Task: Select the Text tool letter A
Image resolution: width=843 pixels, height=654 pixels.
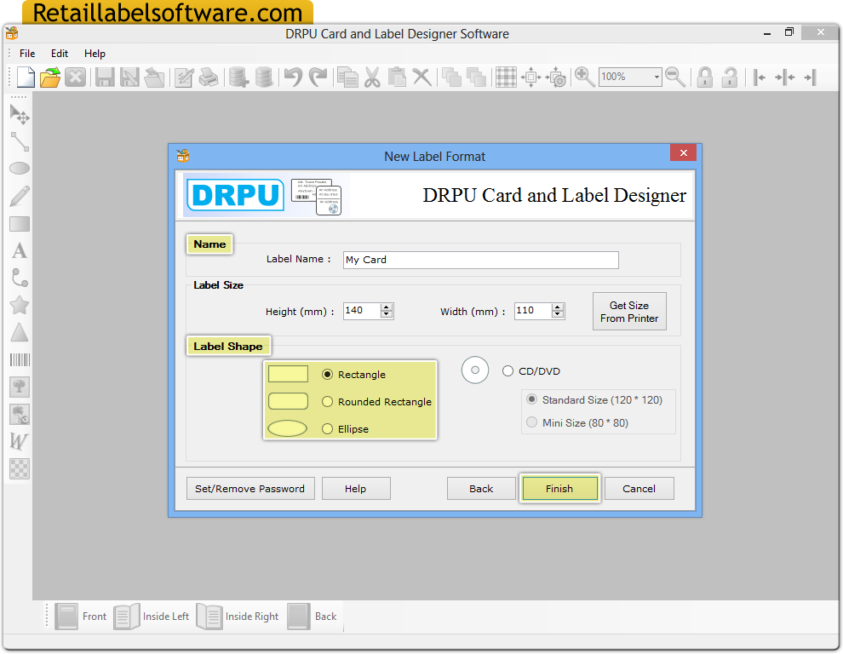Action: 20,250
